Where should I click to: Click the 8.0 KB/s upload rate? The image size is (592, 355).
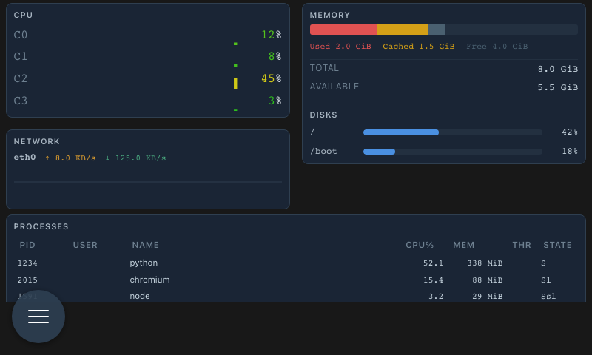pyautogui.click(x=70, y=158)
